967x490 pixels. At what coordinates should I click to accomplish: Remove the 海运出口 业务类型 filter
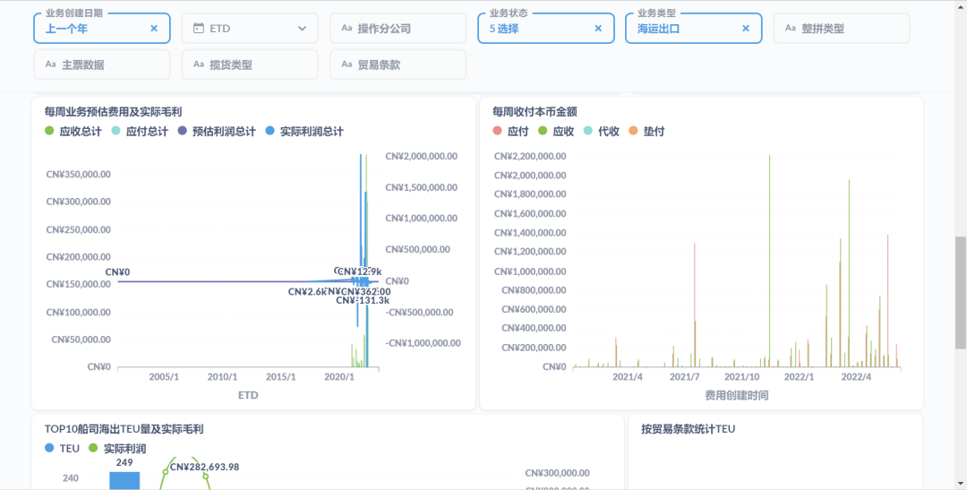(x=746, y=29)
